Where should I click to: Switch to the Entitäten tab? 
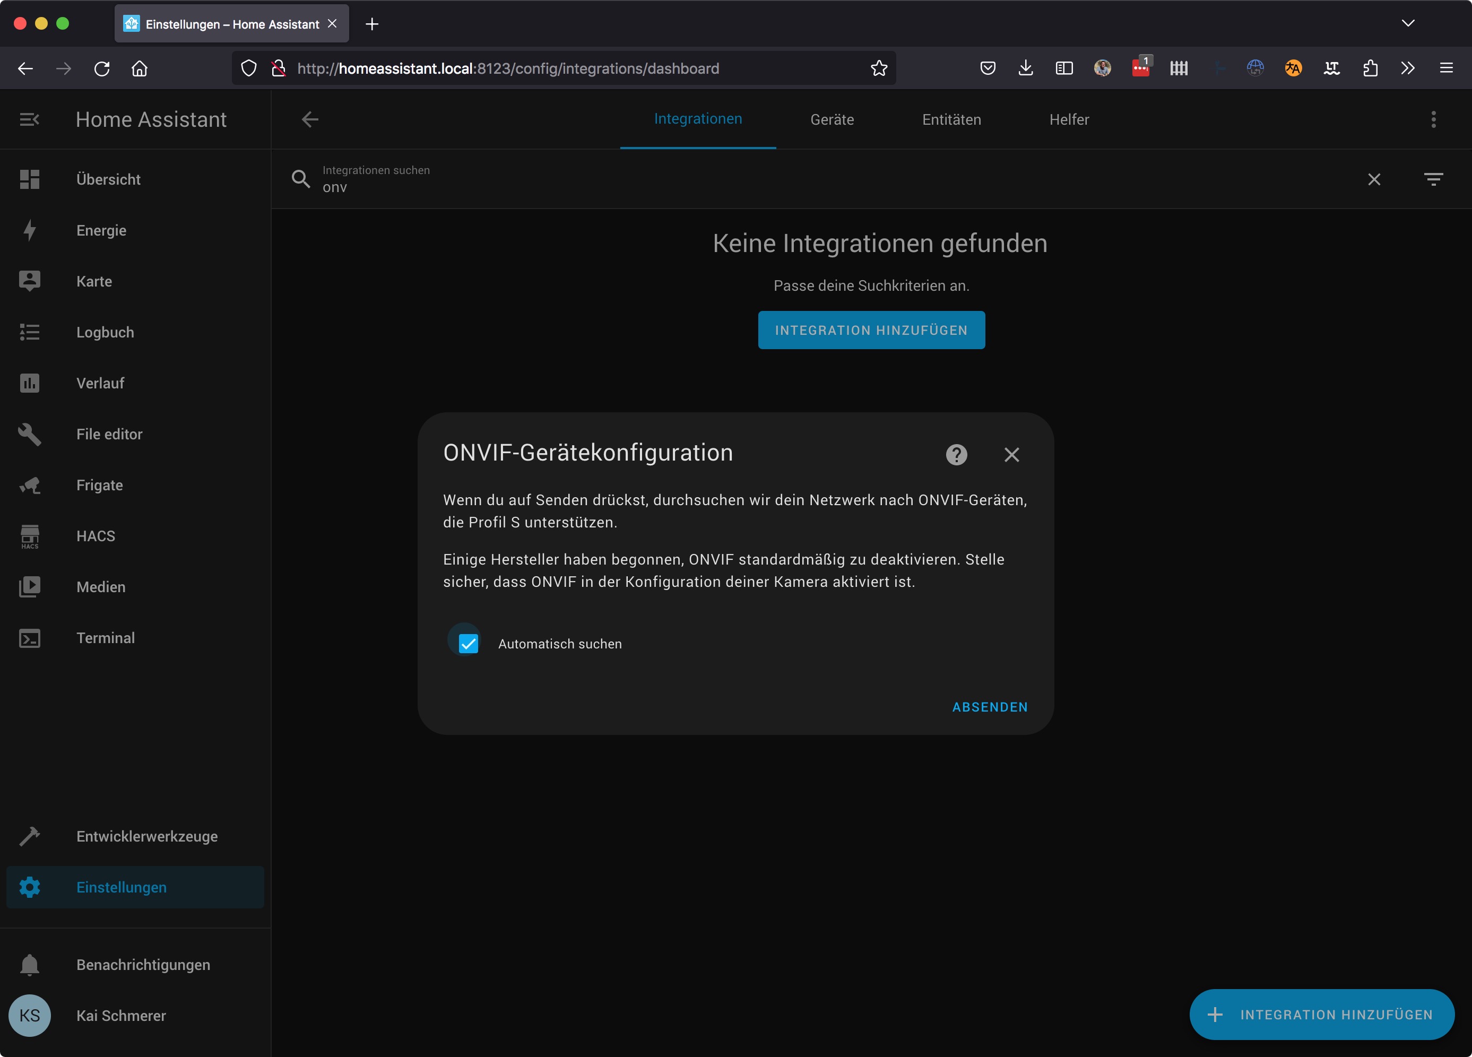pos(951,119)
